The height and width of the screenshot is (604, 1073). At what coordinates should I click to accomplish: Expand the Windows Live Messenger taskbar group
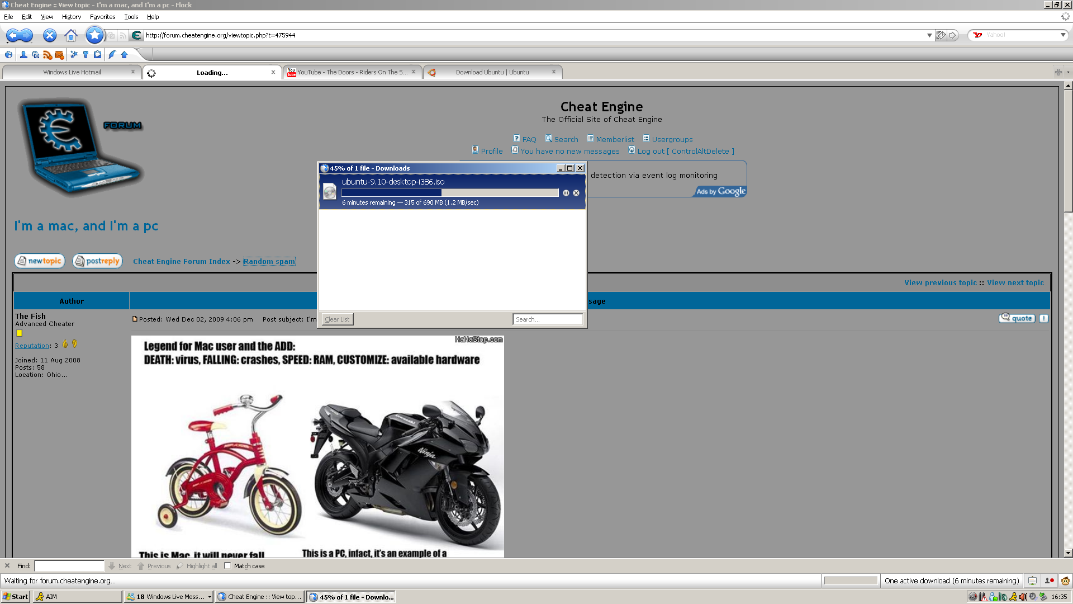pos(210,597)
